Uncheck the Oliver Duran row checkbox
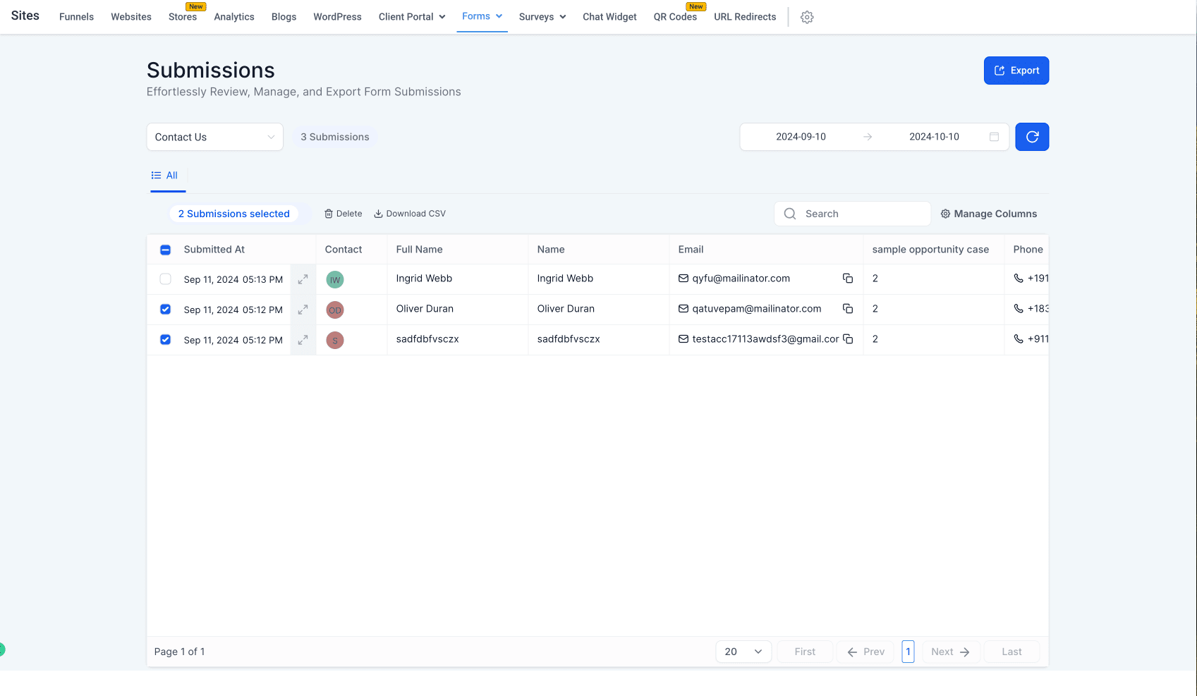The height and width of the screenshot is (696, 1197). 165,310
